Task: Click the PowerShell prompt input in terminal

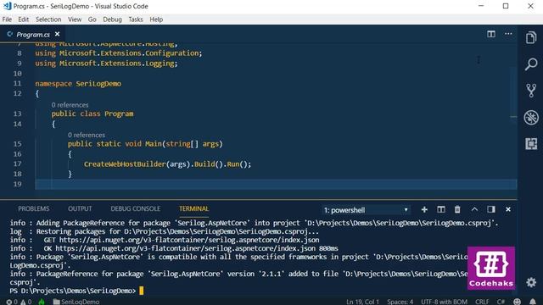Action: [x=142, y=291]
